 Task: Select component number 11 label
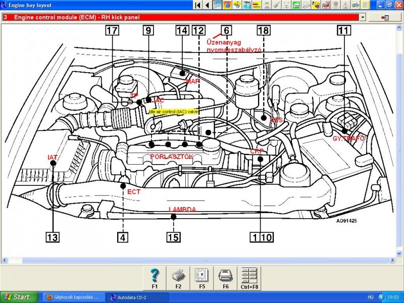(344, 30)
